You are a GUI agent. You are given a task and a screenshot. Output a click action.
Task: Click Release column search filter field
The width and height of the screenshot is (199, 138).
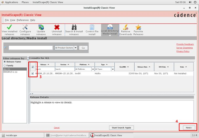pyautogui.click(x=45, y=69)
